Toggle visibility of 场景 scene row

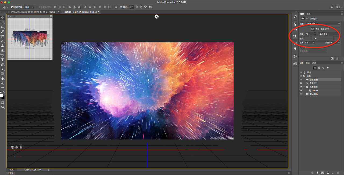coord(301,76)
